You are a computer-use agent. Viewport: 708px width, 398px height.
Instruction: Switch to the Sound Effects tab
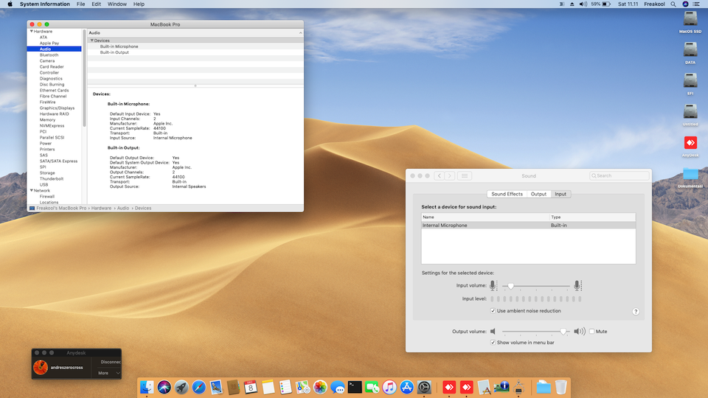pyautogui.click(x=507, y=194)
